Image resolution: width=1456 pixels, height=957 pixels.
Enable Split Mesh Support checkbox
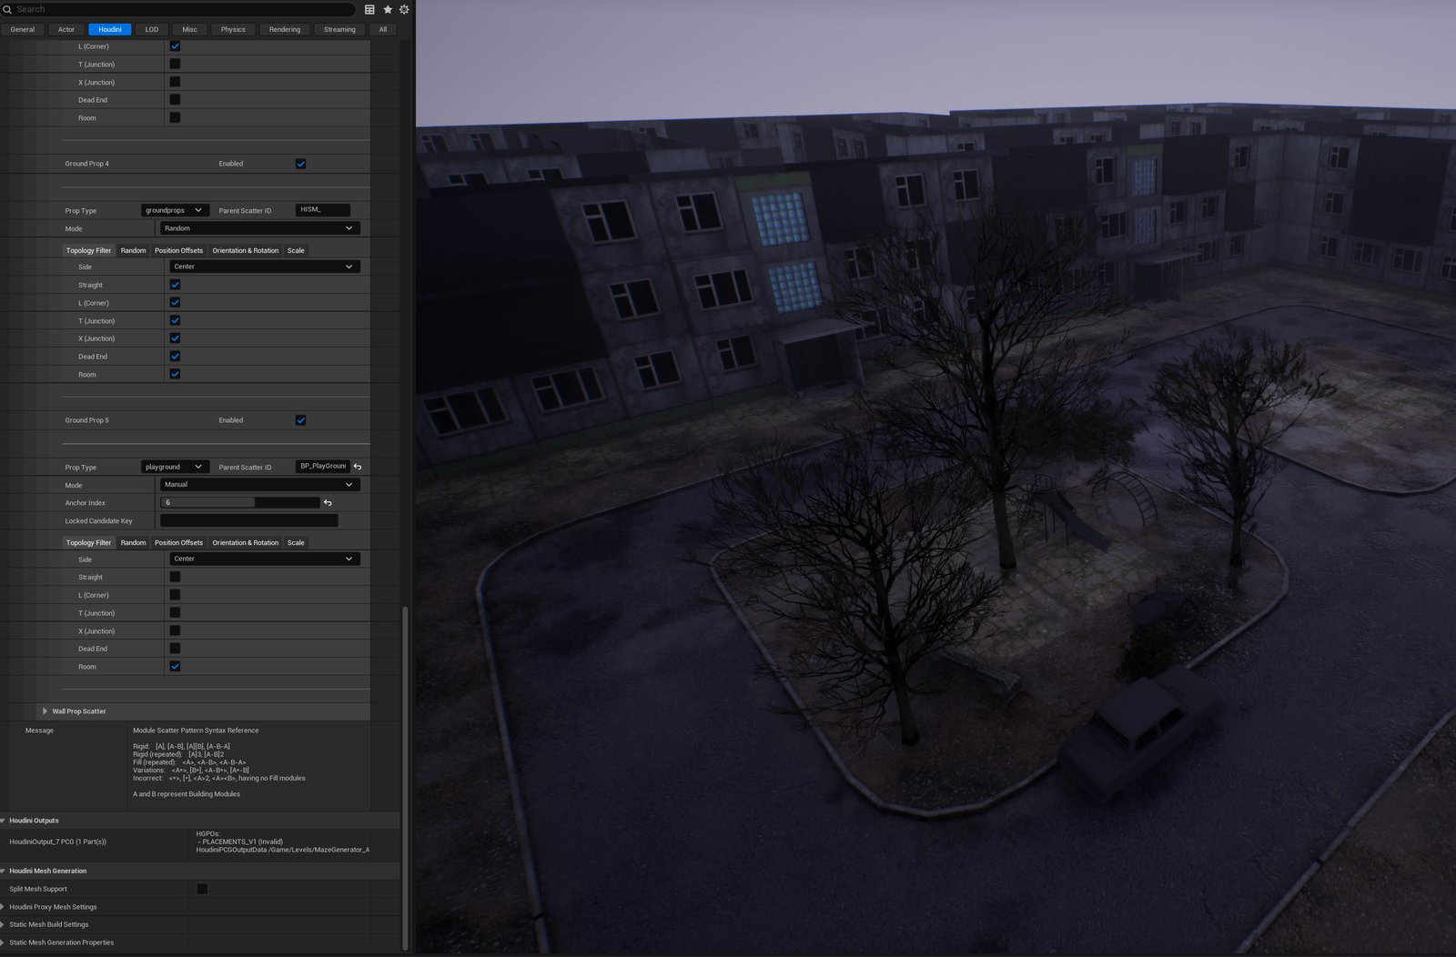202,889
